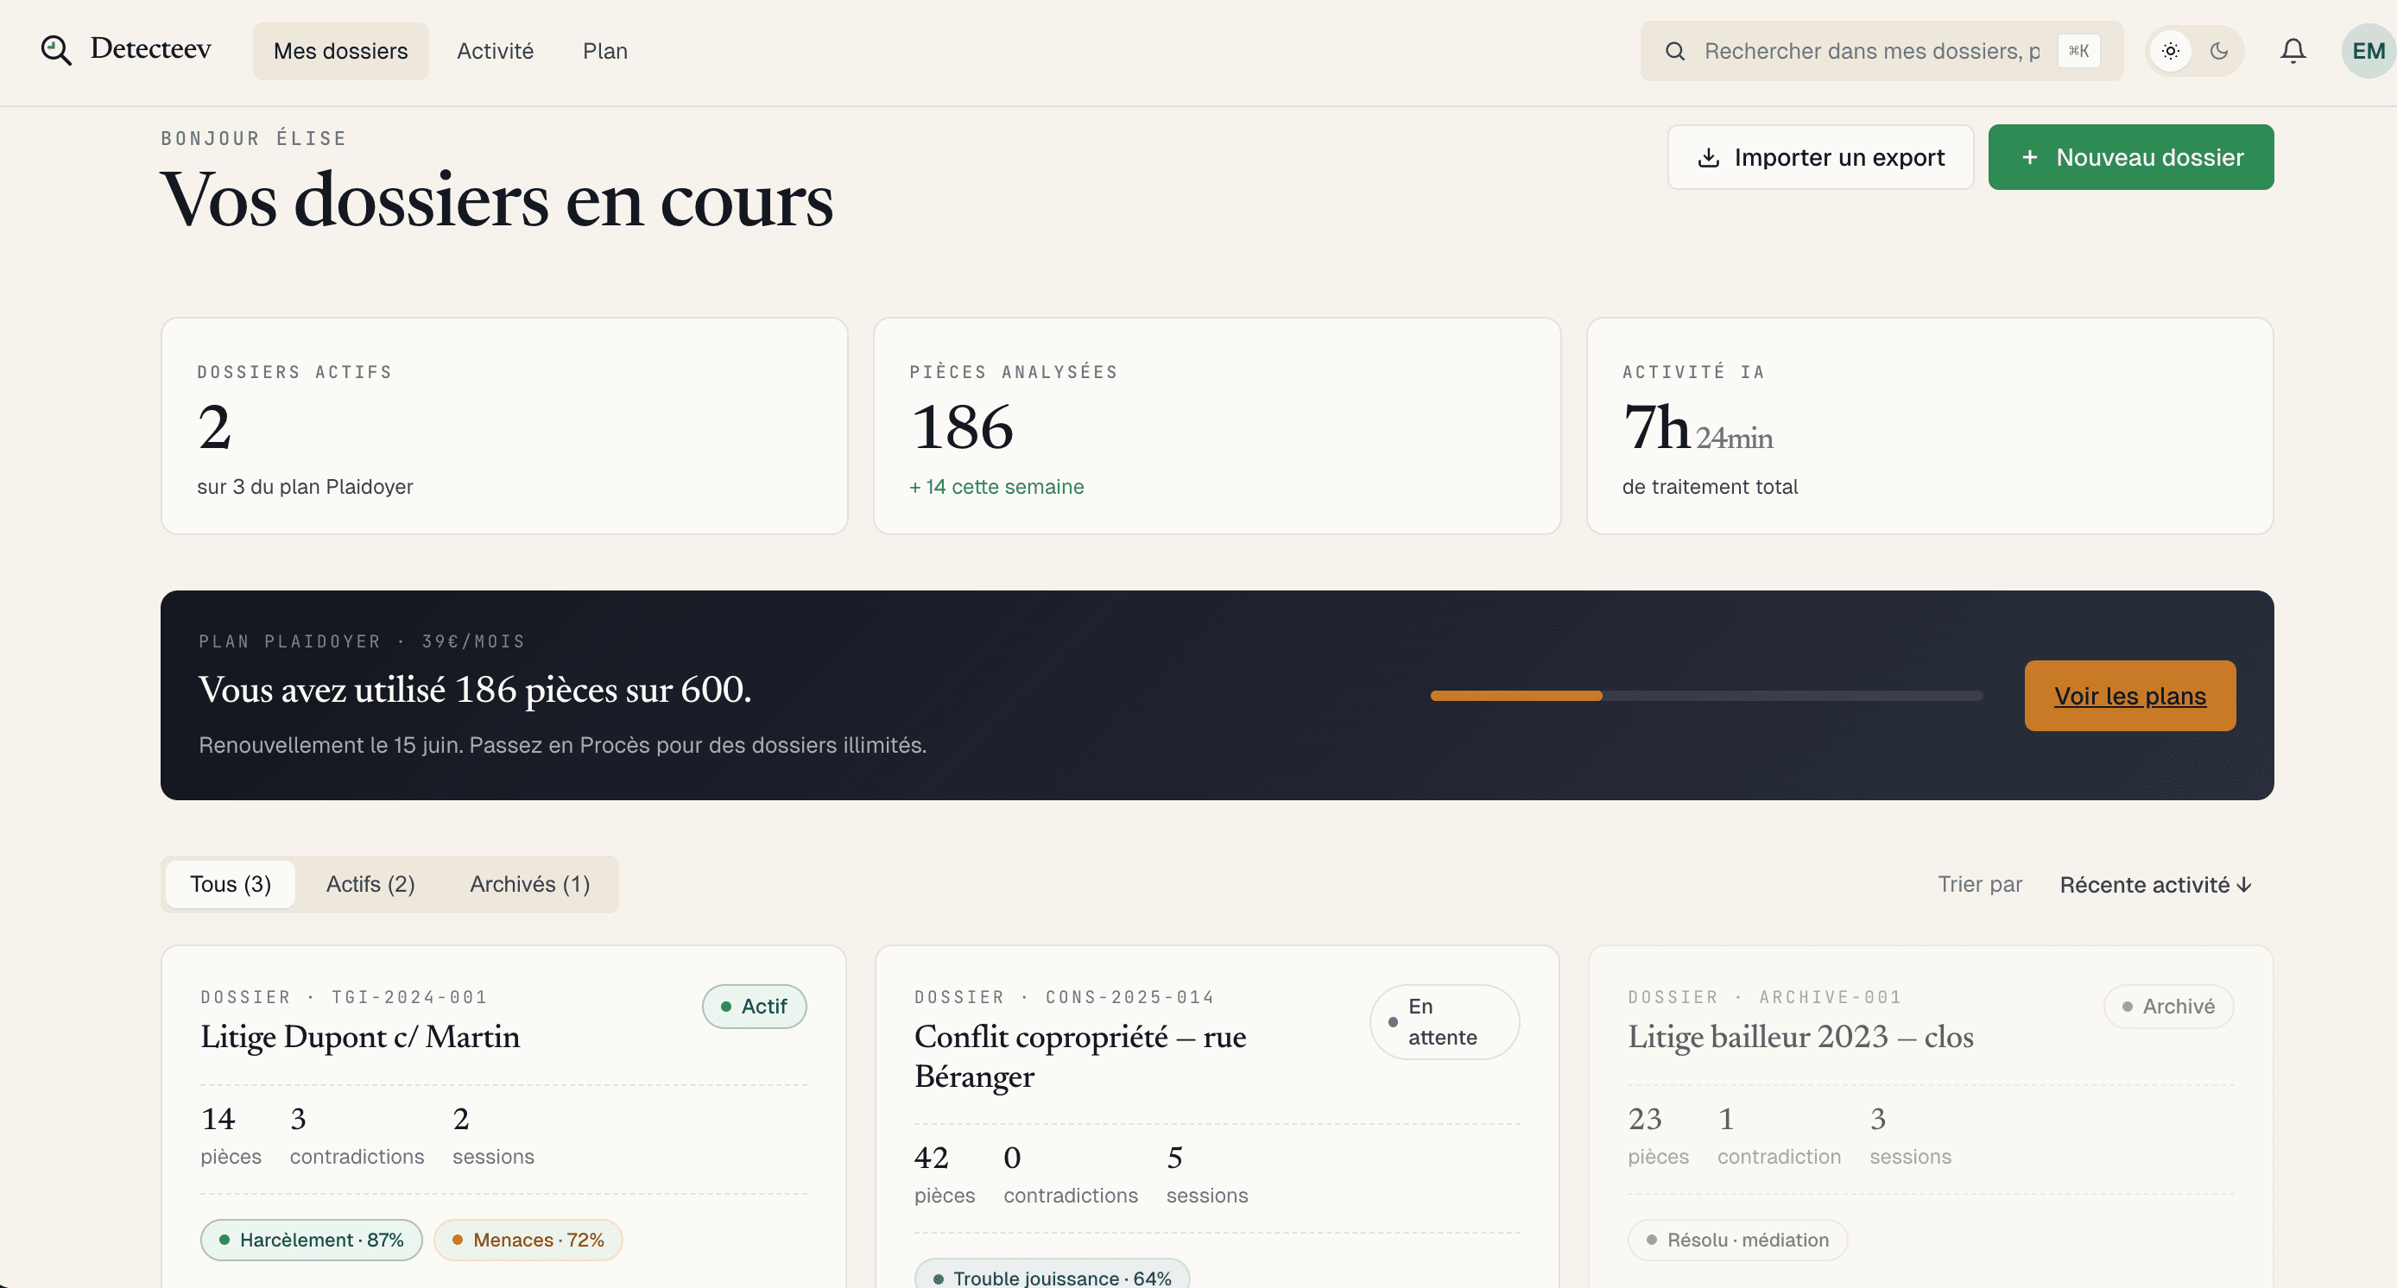Click the Actif status badge
This screenshot has width=2397, height=1288.
coord(754,1007)
